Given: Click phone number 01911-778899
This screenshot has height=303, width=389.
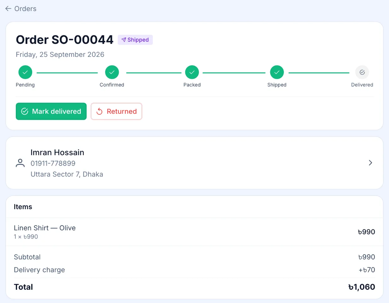Looking at the screenshot, I should (x=53, y=163).
